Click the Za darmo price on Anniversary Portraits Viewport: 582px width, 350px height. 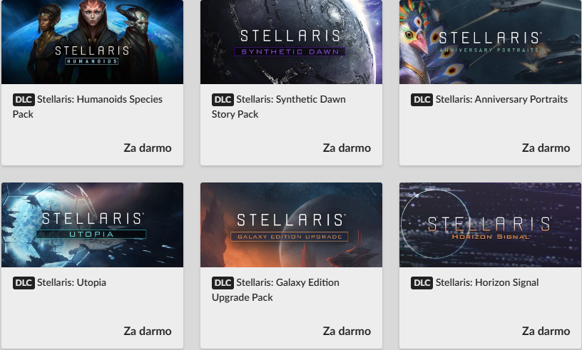[546, 148]
